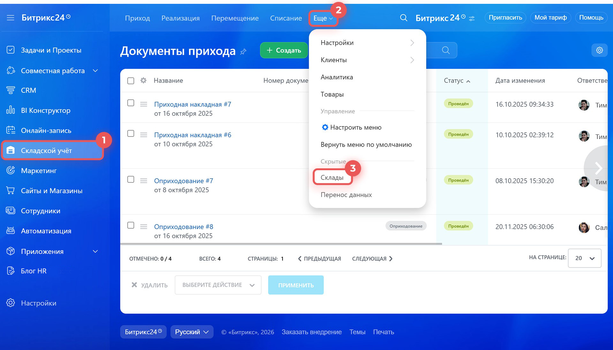Select Склады in the Еще menu
Image resolution: width=613 pixels, height=350 pixels.
332,177
